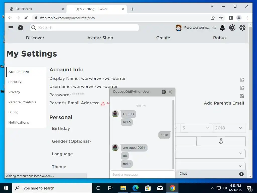Open the Chrome profile icon
The width and height of the screenshot is (257, 193).
(x=239, y=18)
